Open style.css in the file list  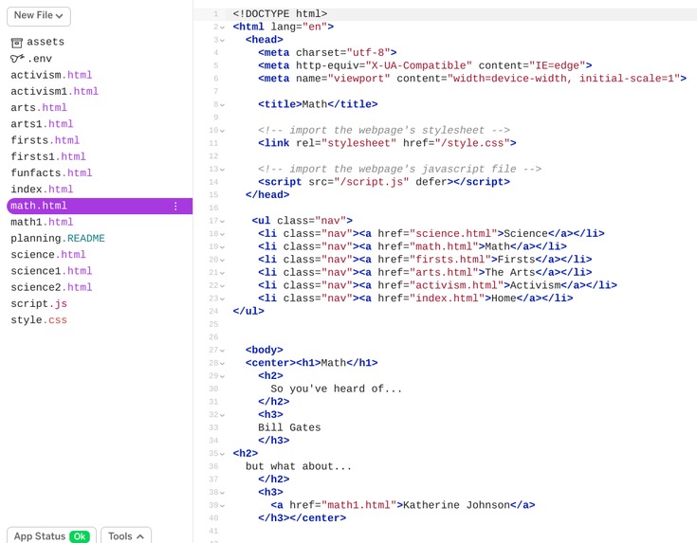(x=39, y=320)
